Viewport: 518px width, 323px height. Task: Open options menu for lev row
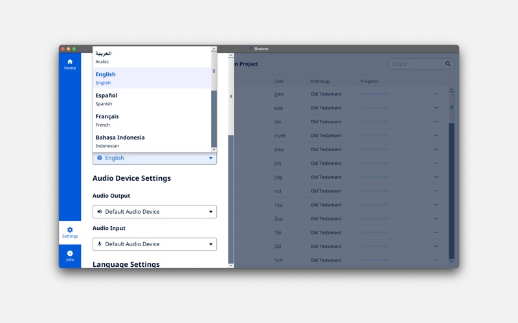click(x=436, y=121)
